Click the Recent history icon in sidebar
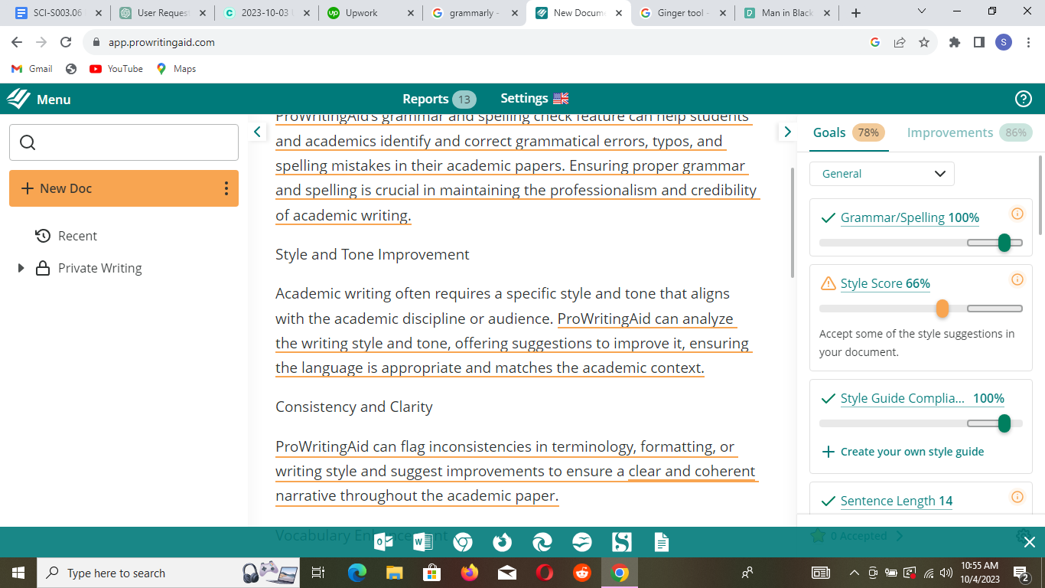 click(42, 236)
